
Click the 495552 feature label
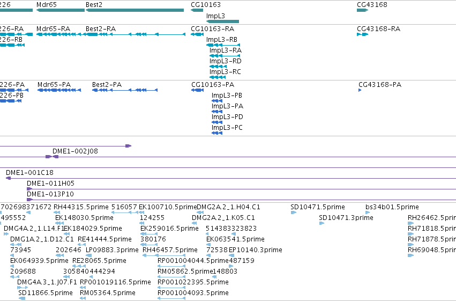13,218
